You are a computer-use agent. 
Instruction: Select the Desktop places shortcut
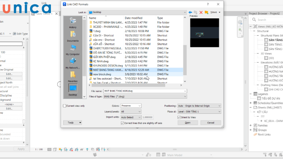(x=73, y=90)
